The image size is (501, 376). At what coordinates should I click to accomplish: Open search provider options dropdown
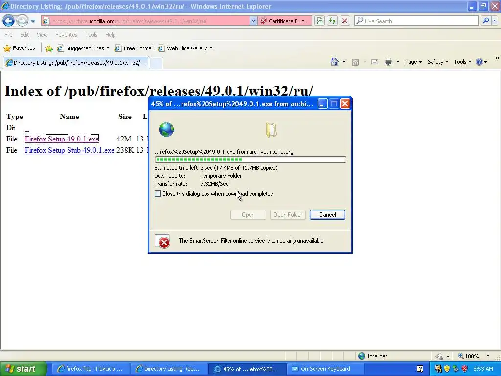pos(495,21)
